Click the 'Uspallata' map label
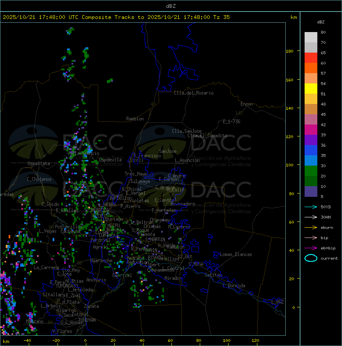 coord(39,164)
